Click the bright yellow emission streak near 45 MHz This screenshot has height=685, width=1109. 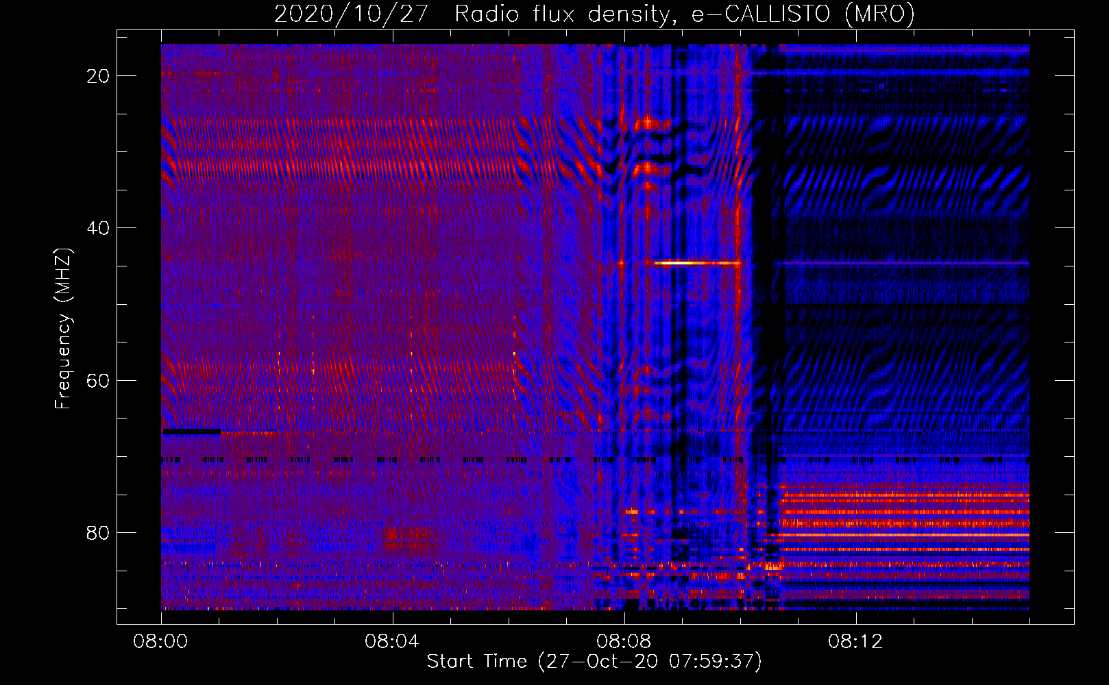tap(698, 262)
